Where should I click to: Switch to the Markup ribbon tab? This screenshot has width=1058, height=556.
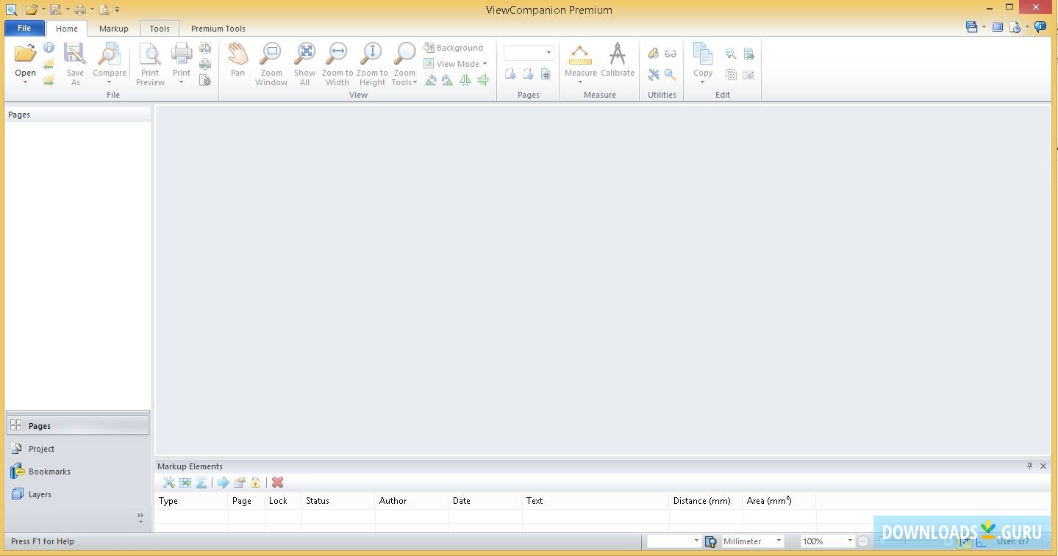113,29
